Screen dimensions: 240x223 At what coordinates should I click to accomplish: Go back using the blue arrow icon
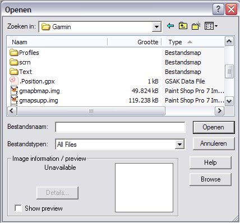coord(170,26)
